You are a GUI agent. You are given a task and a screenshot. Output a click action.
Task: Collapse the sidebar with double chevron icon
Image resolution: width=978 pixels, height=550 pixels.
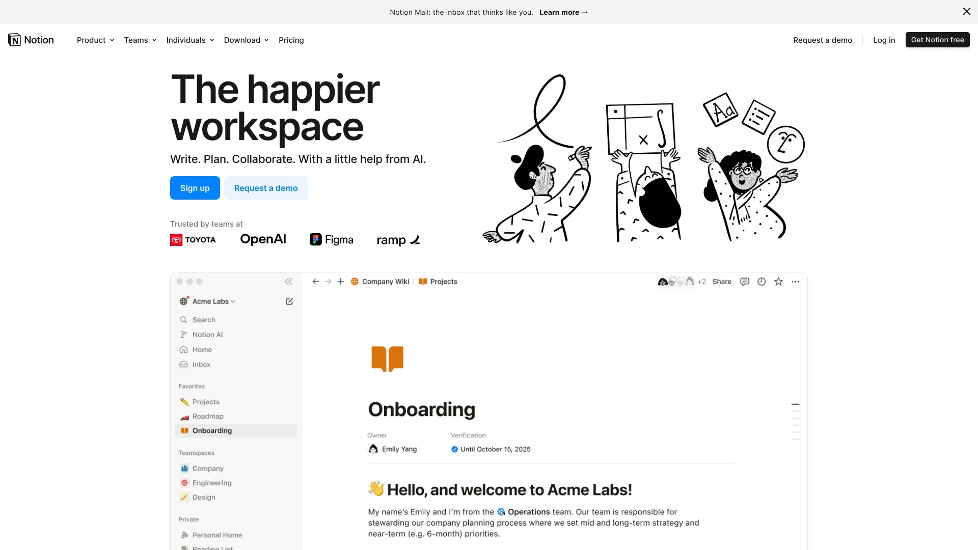[289, 282]
